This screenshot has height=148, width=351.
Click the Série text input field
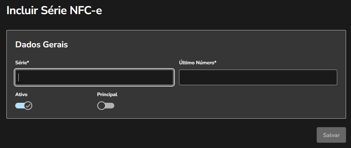94,77
